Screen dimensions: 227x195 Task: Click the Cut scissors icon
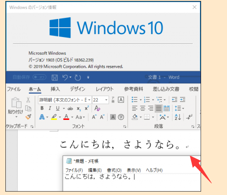pyautogui.click(x=28, y=100)
